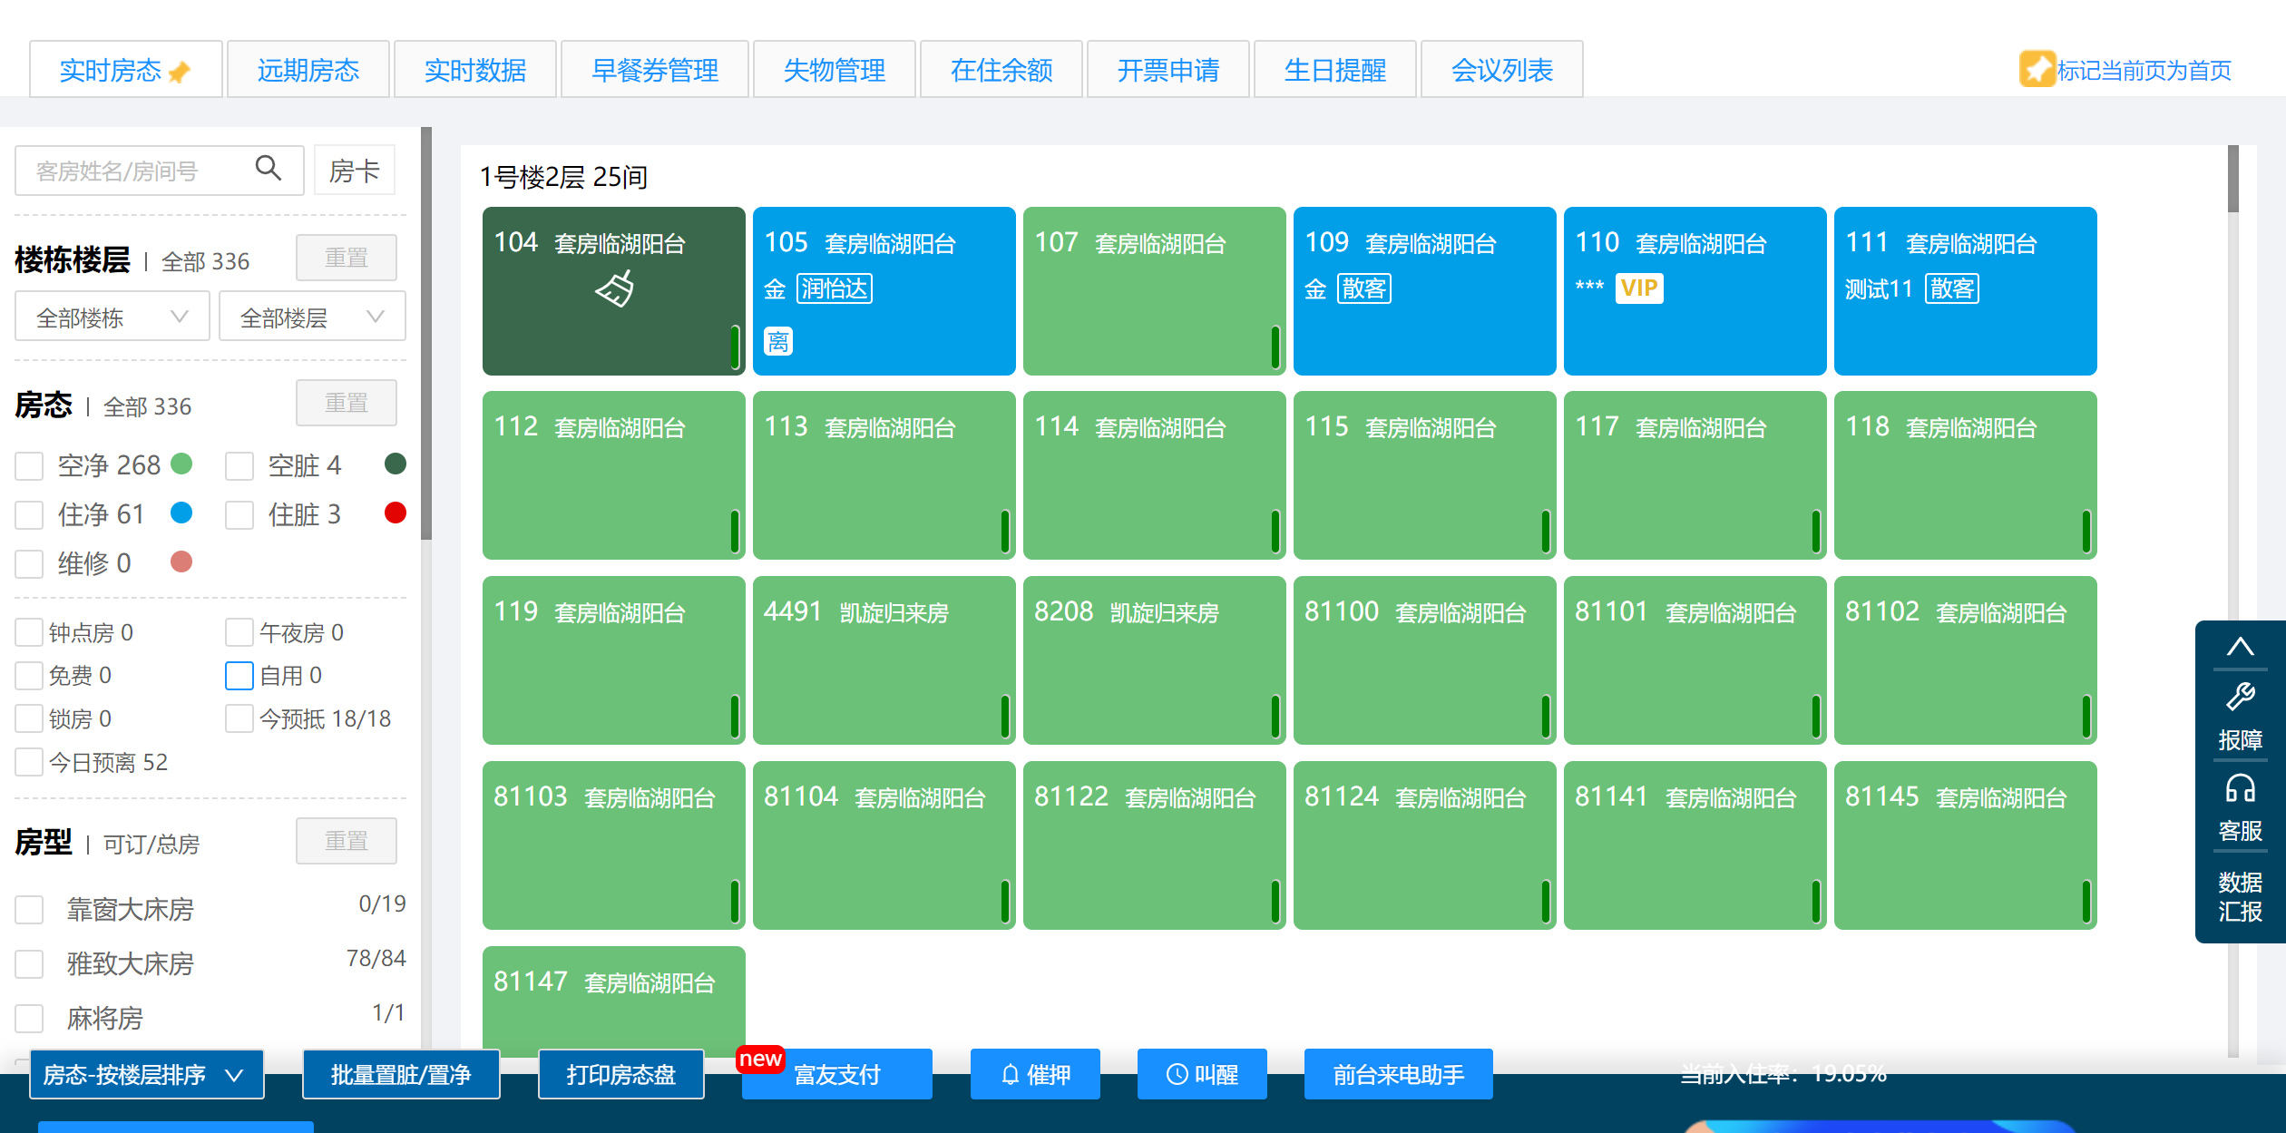Click the search magnifier icon
This screenshot has height=1133, width=2286.
click(x=268, y=168)
